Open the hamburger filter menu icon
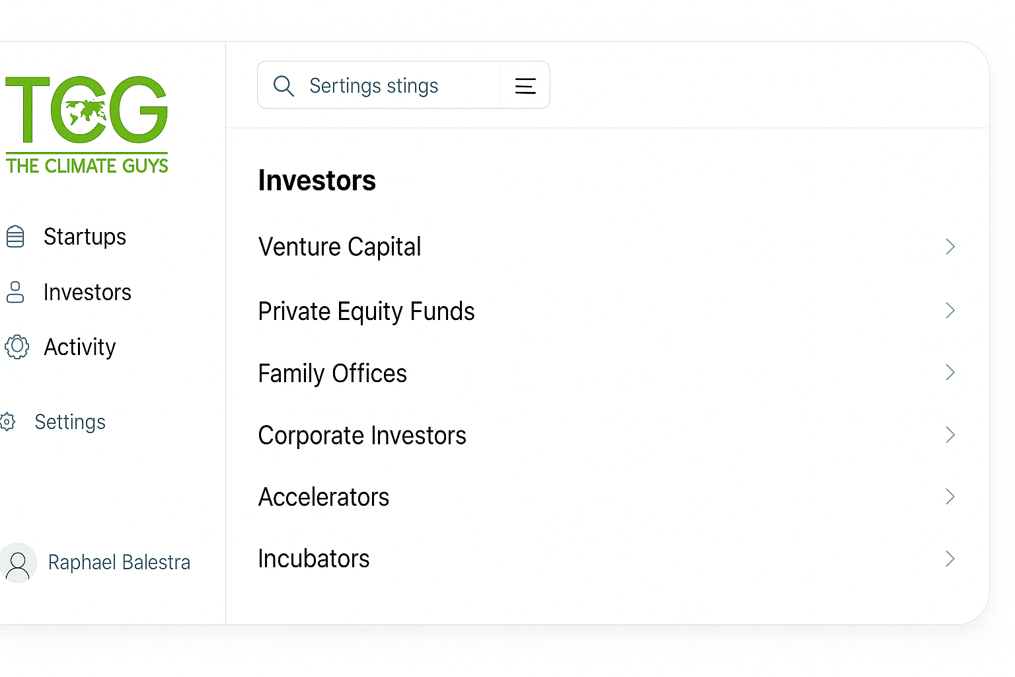The height and width of the screenshot is (677, 1015). 525,86
